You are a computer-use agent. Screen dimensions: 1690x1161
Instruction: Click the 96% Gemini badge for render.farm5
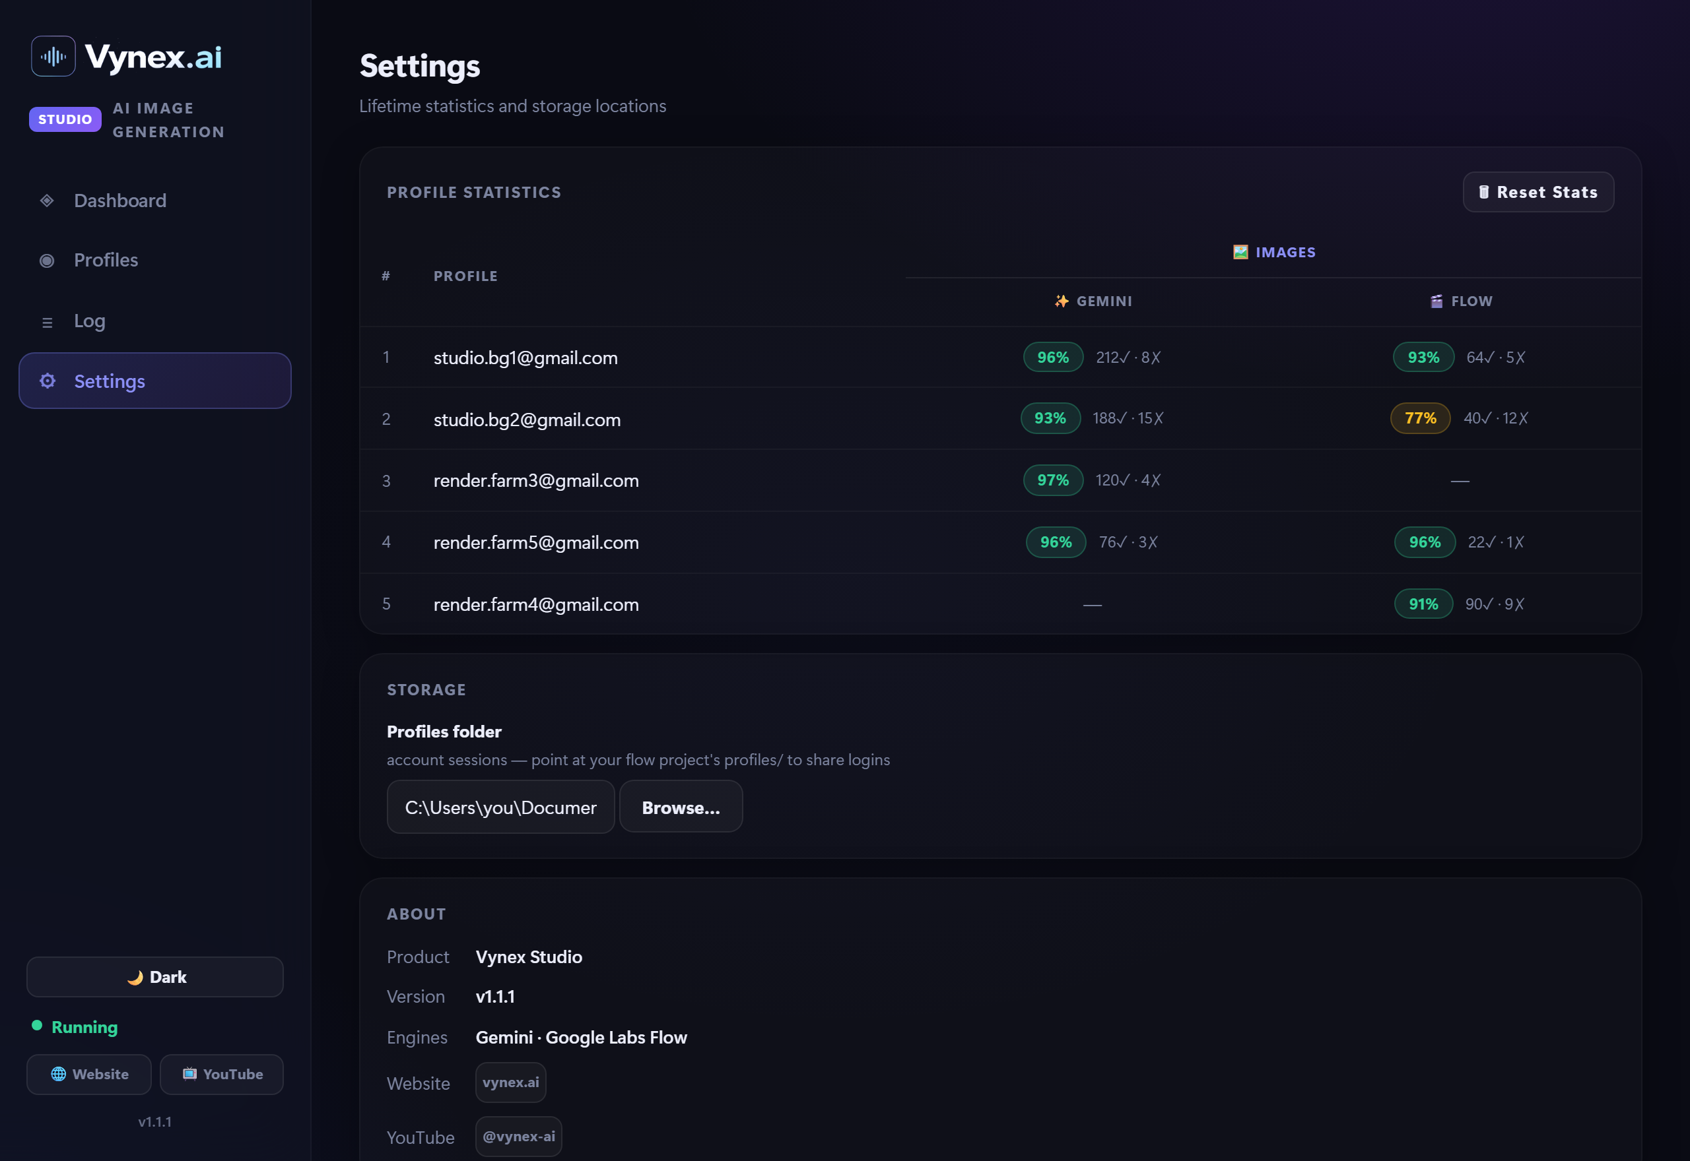click(1056, 542)
